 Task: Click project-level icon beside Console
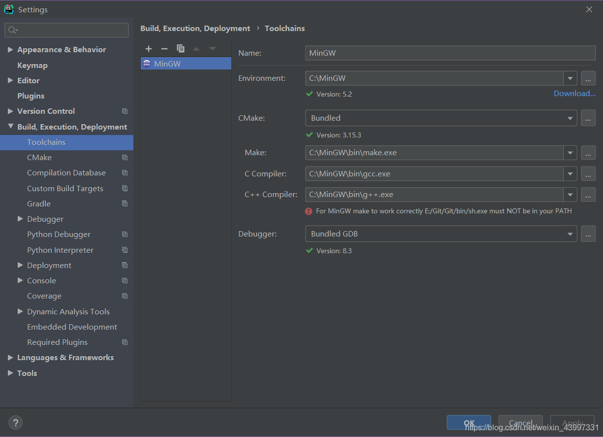125,281
